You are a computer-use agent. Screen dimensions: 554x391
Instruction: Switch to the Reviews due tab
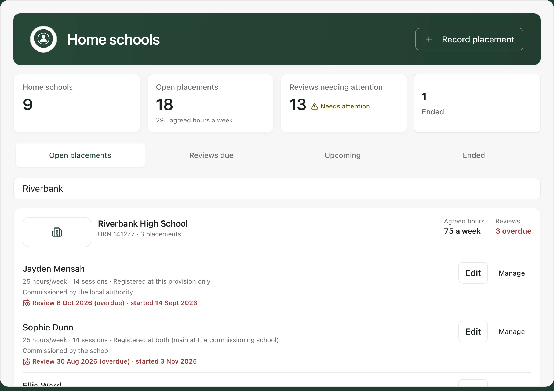(x=211, y=155)
